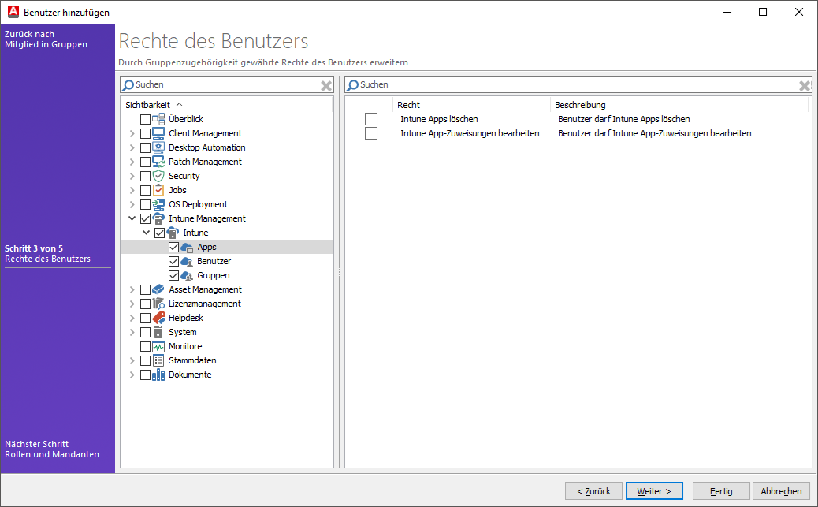Select the OS Deployment icon
This screenshot has width=818, height=507.
[157, 203]
